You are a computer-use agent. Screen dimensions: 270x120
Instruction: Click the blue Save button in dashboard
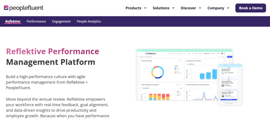pos(230,57)
